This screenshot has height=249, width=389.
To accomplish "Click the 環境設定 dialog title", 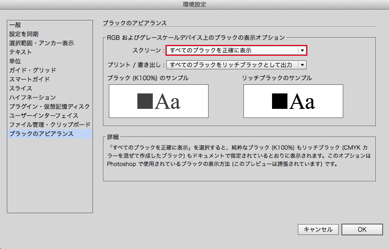I will click(194, 5).
